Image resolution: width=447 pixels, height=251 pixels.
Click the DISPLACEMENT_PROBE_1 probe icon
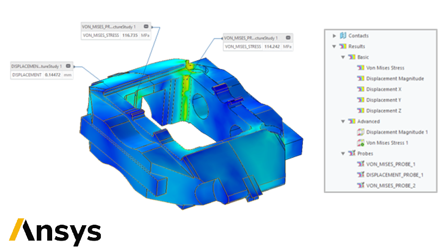click(x=361, y=175)
